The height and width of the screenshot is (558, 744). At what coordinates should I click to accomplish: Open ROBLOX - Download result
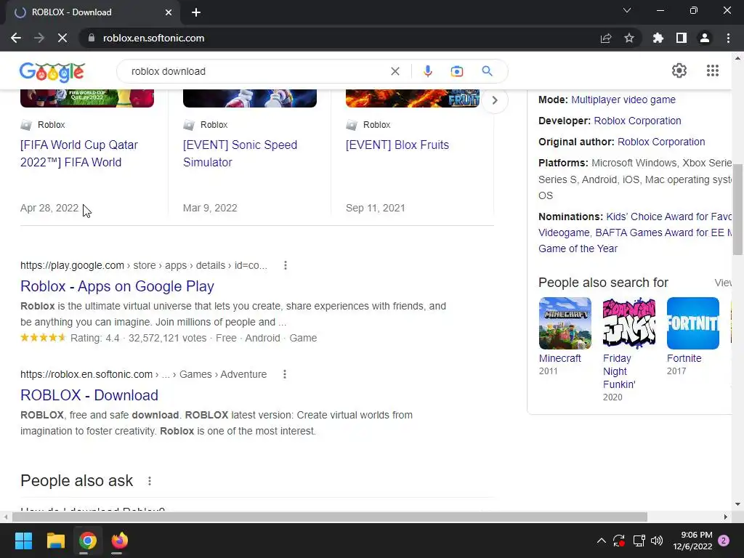tap(89, 395)
